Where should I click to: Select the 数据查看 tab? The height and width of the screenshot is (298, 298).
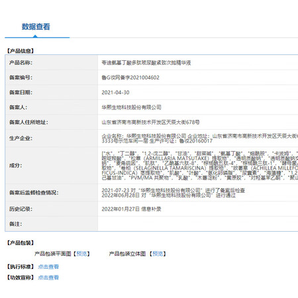click(x=36, y=26)
